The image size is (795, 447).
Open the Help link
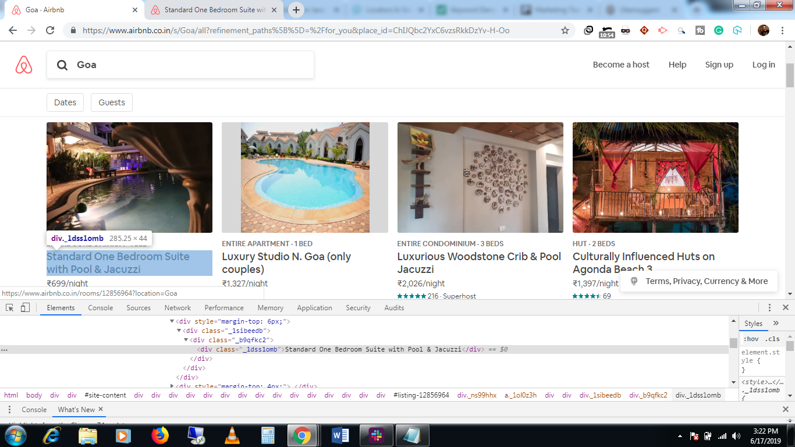[677, 65]
